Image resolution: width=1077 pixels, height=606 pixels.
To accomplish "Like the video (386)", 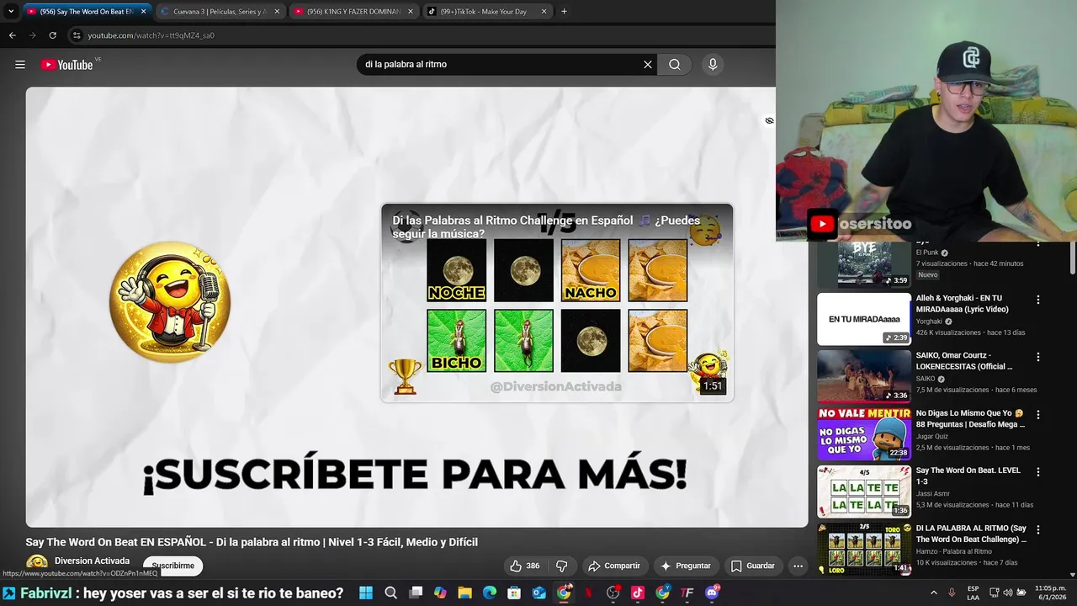I will [x=525, y=566].
